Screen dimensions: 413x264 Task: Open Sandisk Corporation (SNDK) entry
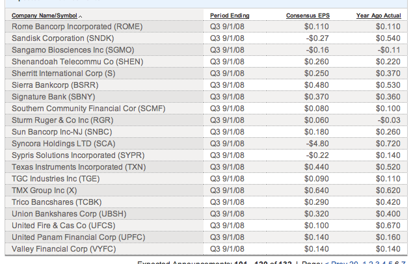(67, 38)
